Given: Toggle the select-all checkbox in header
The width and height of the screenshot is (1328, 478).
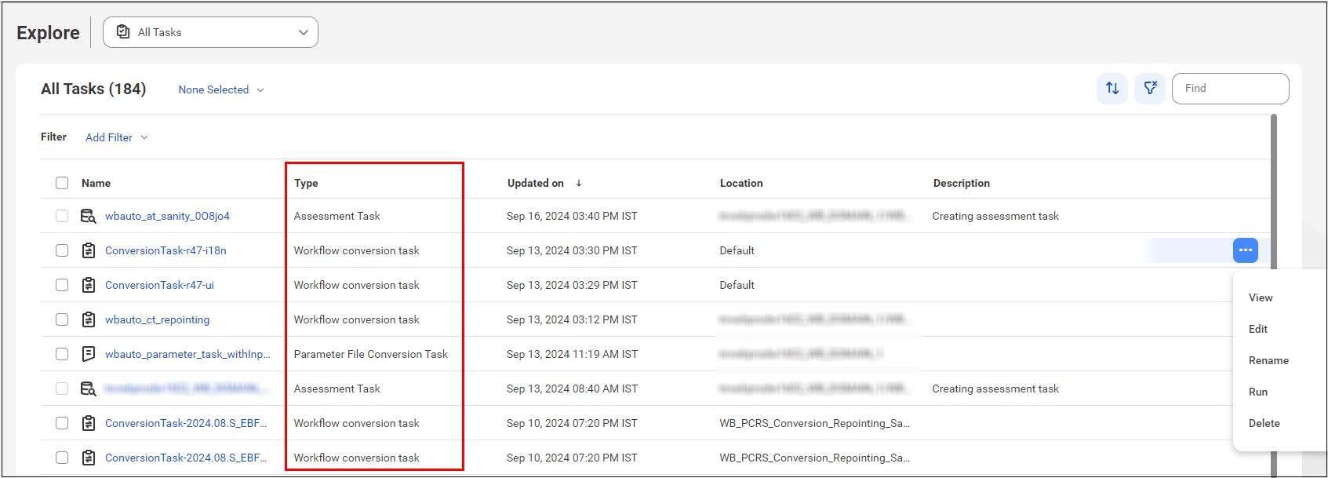Looking at the screenshot, I should coord(62,183).
